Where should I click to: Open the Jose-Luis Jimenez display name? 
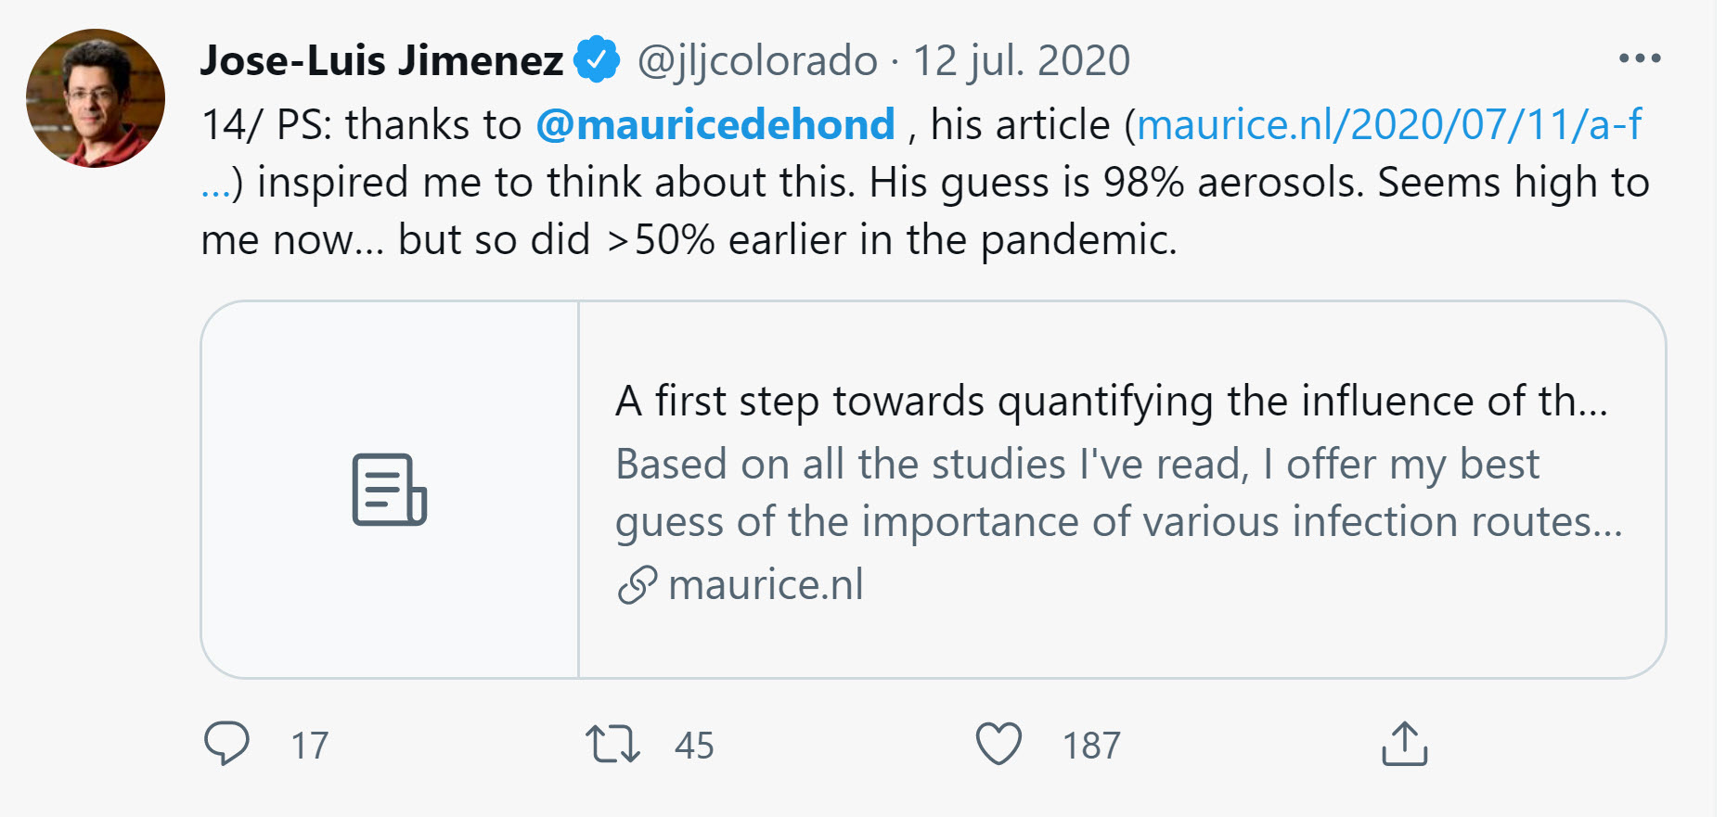pyautogui.click(x=382, y=60)
